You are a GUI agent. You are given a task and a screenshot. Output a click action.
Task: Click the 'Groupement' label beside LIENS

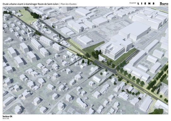tap(133, 3)
